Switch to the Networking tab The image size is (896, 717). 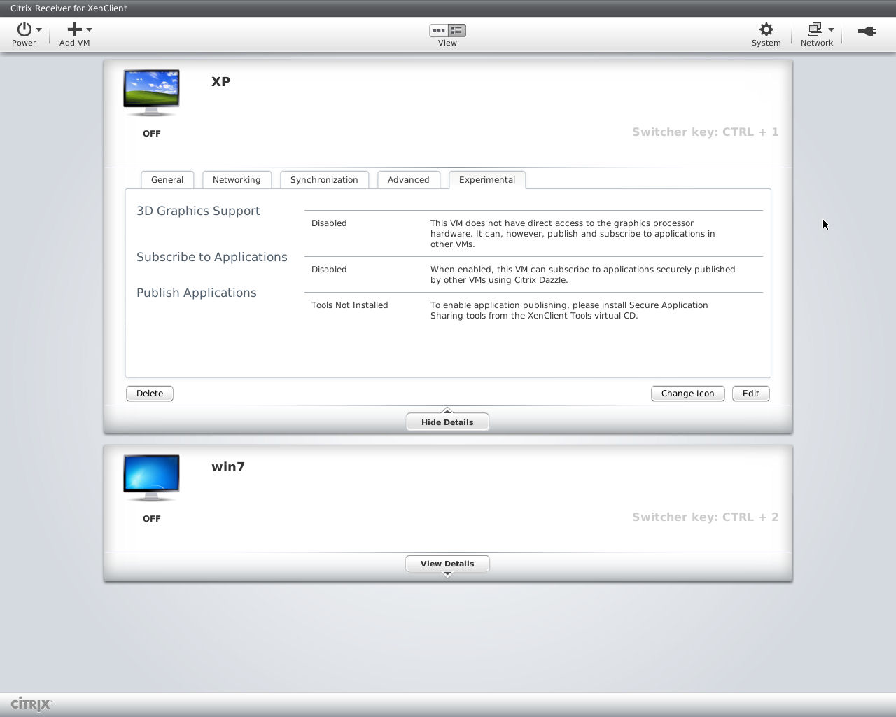(x=237, y=180)
